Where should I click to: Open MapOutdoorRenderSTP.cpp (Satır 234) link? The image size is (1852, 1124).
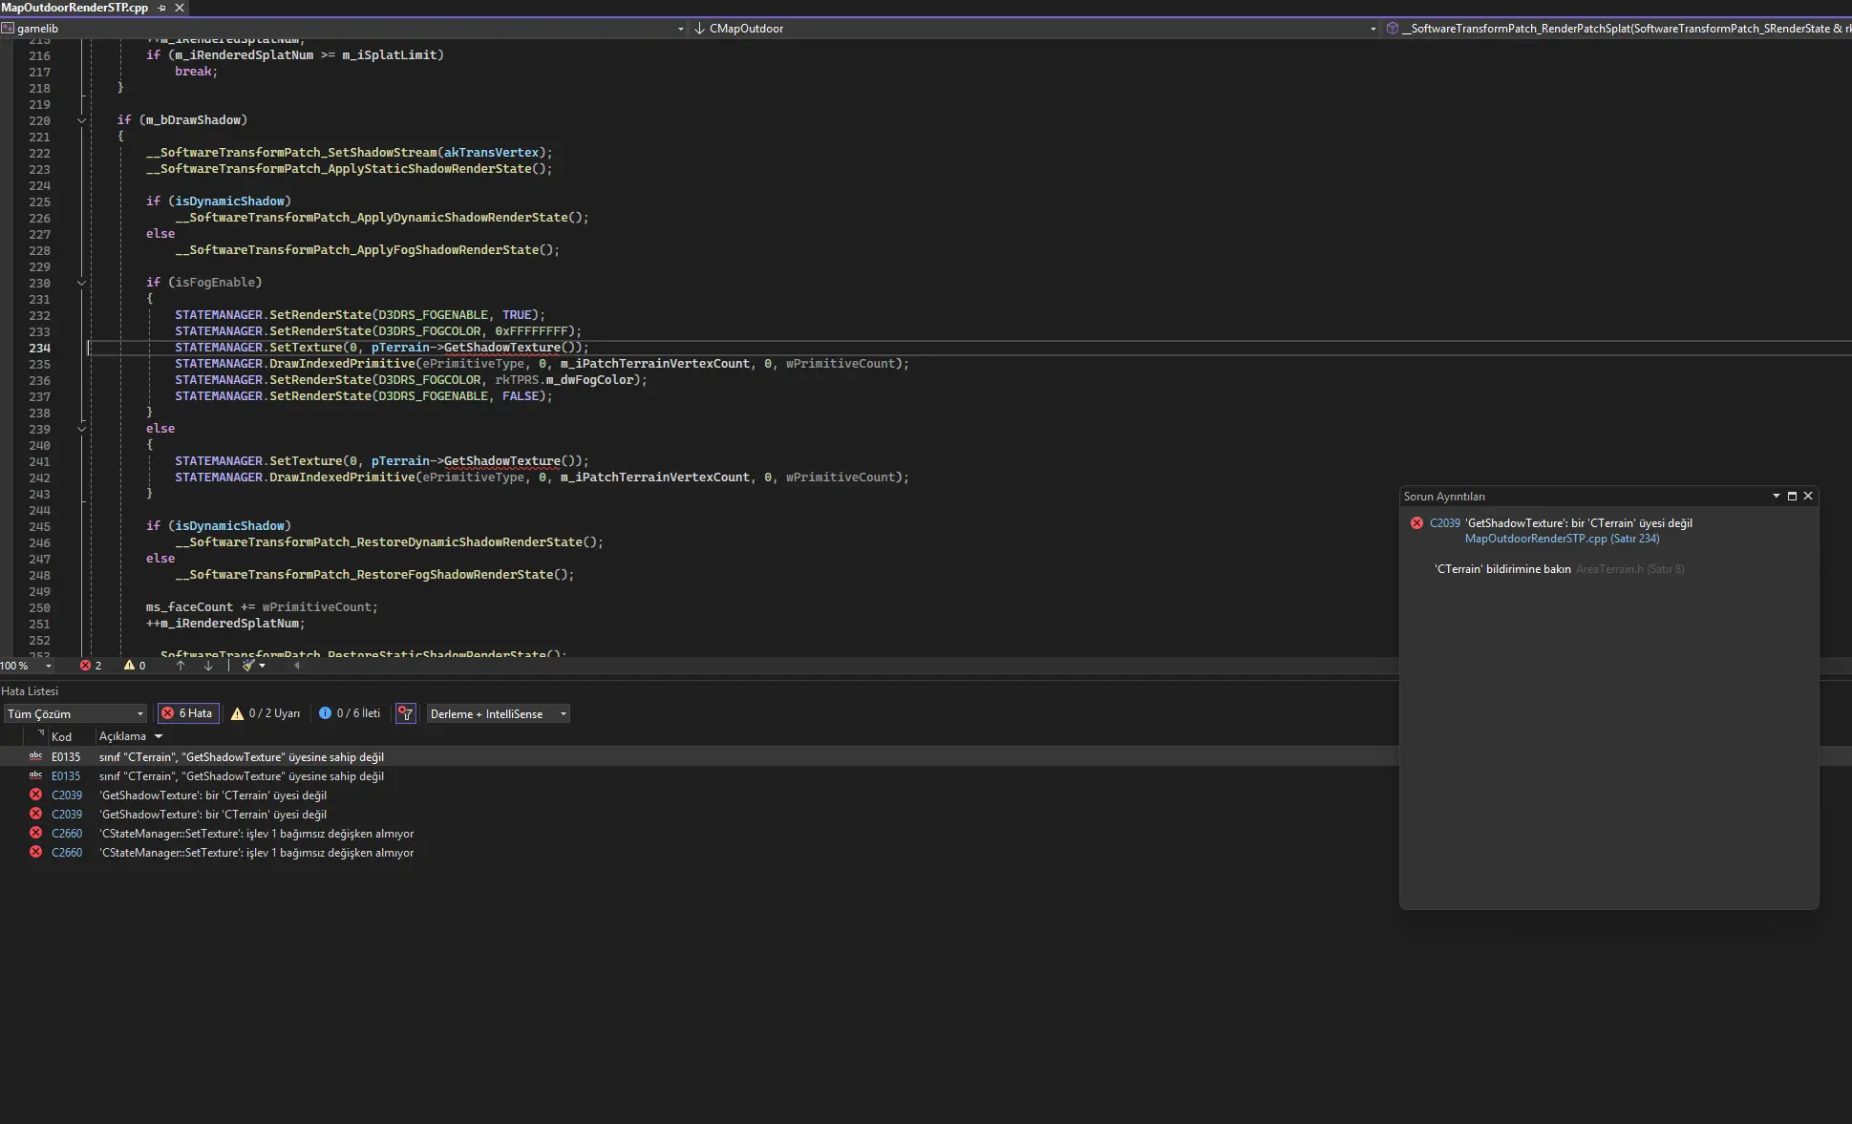(x=1562, y=539)
